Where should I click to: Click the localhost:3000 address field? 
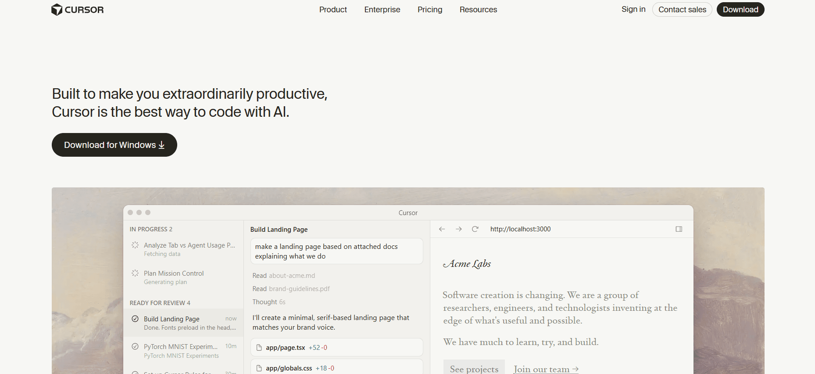(x=520, y=229)
